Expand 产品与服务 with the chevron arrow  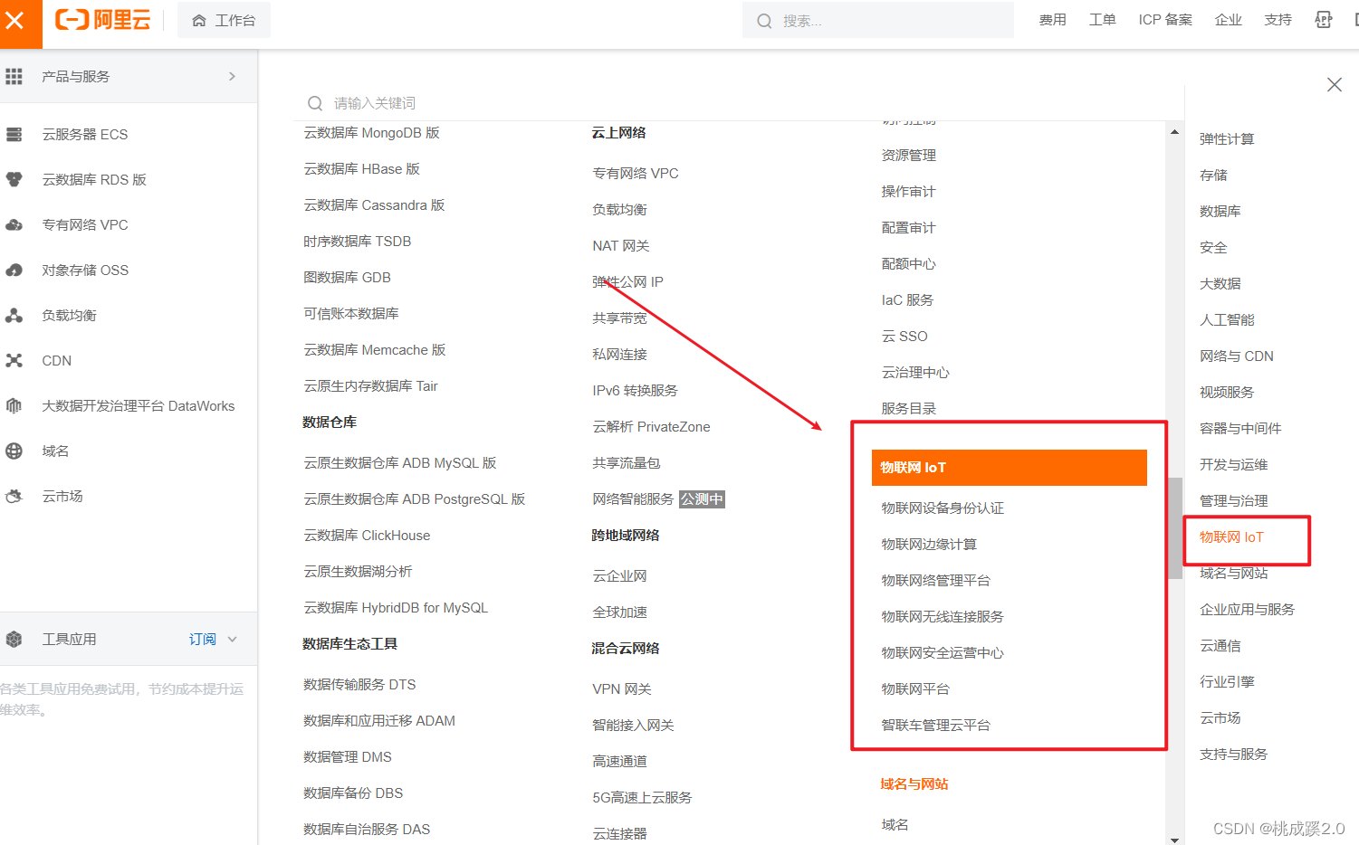point(232,77)
